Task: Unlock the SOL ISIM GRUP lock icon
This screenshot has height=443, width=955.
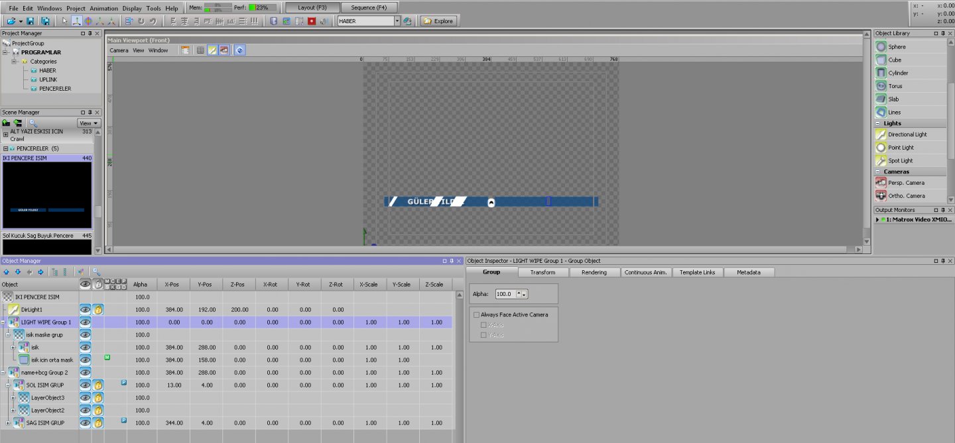Action: (98, 385)
